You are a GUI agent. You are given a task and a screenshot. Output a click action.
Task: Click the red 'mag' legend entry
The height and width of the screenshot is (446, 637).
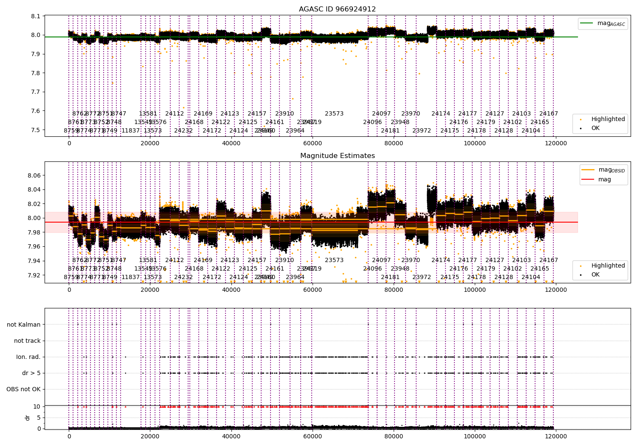pos(597,179)
